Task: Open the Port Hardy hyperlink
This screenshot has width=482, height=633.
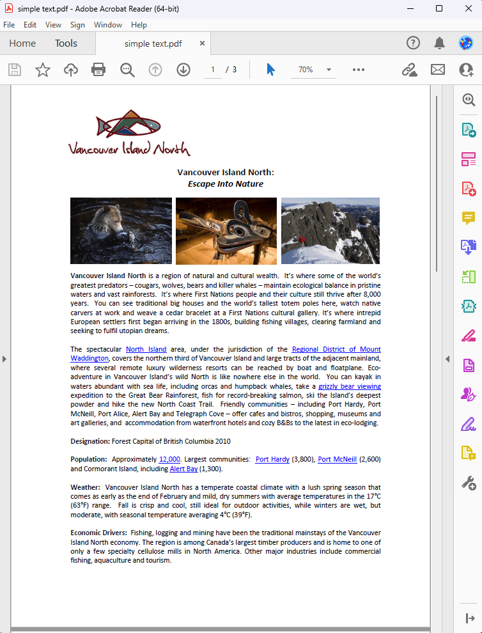Action: tap(272, 459)
